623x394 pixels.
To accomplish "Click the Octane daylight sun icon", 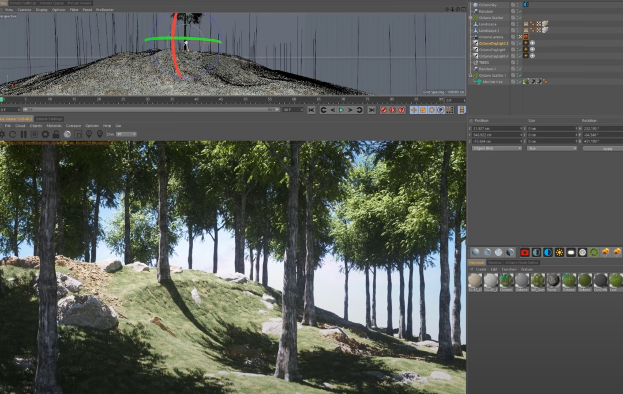I will 560,253.
